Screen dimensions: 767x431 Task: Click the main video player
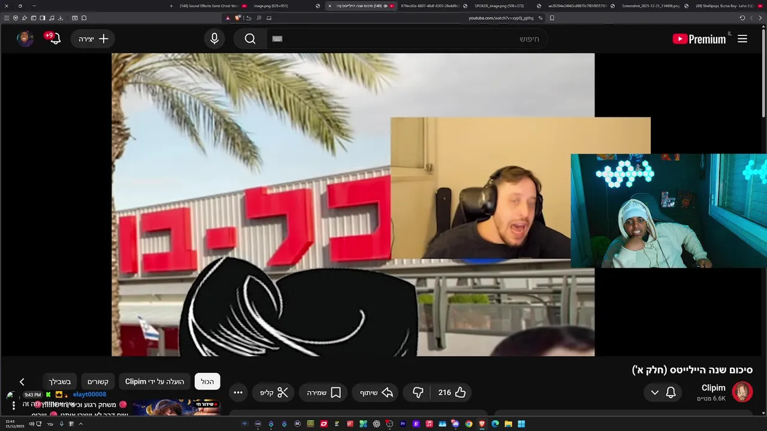click(353, 205)
